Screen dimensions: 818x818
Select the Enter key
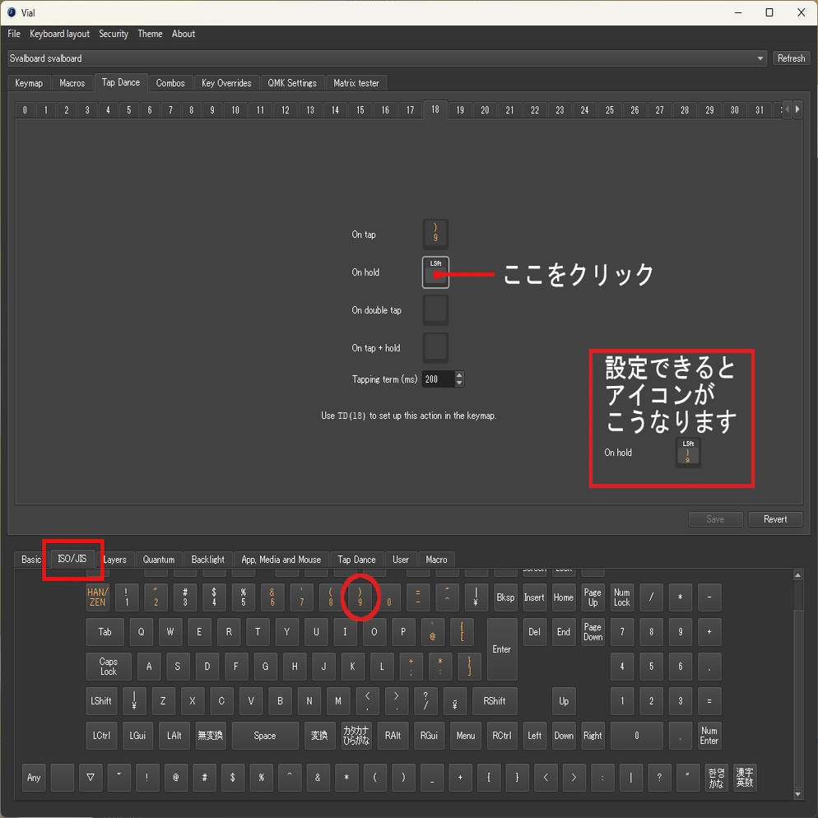coord(502,649)
